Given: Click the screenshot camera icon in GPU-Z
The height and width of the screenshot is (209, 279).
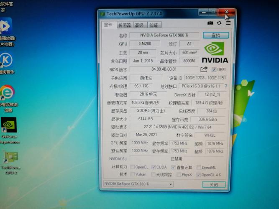Looking at the screenshot, I should [210, 23].
